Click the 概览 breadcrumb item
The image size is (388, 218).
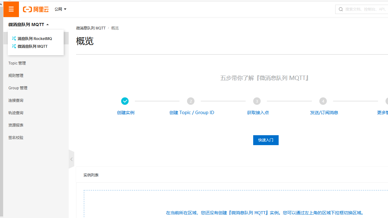click(x=115, y=28)
